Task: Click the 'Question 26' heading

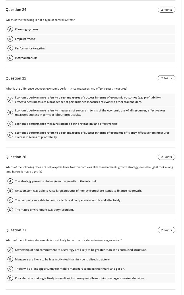Action: pyautogui.click(x=16, y=157)
